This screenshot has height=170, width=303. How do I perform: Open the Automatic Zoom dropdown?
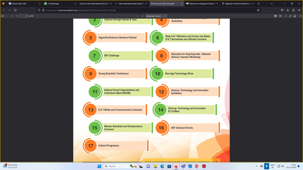coord(156,16)
